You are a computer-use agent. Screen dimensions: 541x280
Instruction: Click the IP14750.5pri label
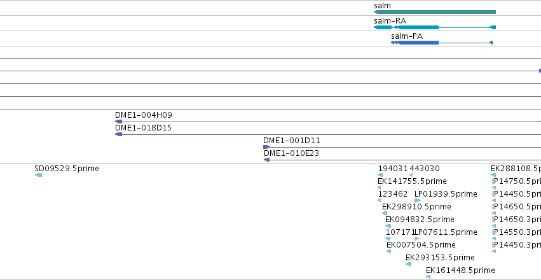coord(516,181)
